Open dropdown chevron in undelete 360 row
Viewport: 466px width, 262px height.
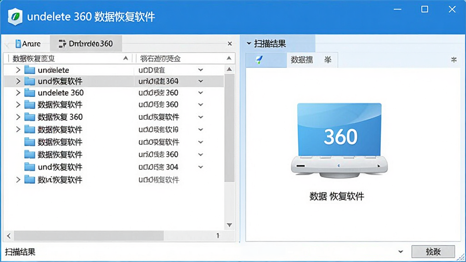pyautogui.click(x=201, y=93)
